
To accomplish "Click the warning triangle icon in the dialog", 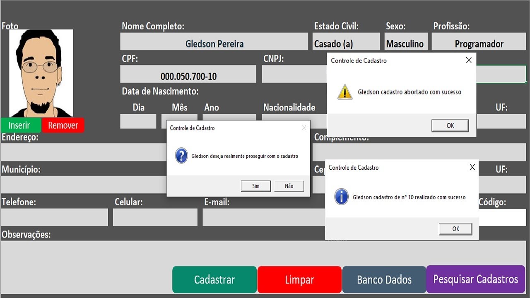I will tap(344, 92).
